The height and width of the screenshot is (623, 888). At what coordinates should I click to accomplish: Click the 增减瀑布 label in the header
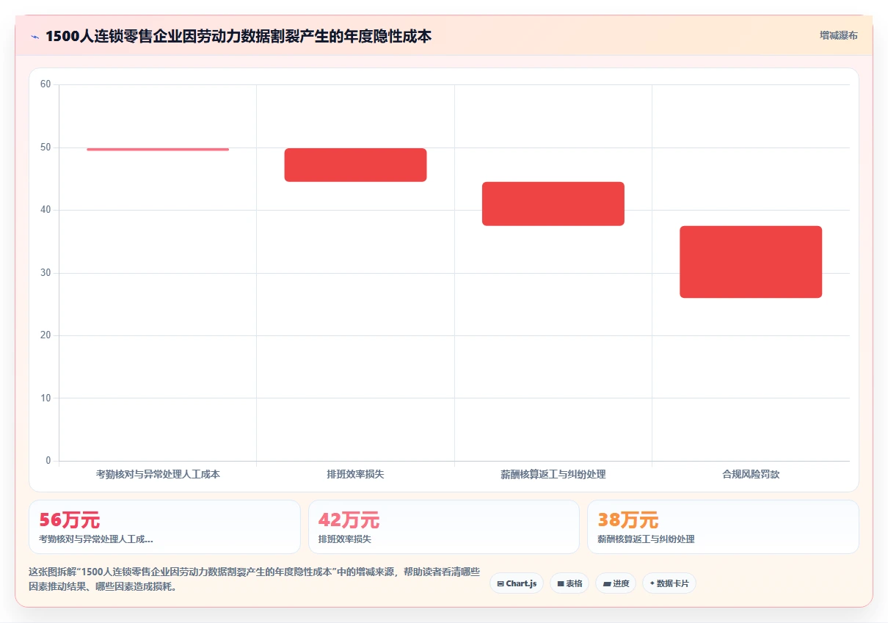[x=839, y=35]
